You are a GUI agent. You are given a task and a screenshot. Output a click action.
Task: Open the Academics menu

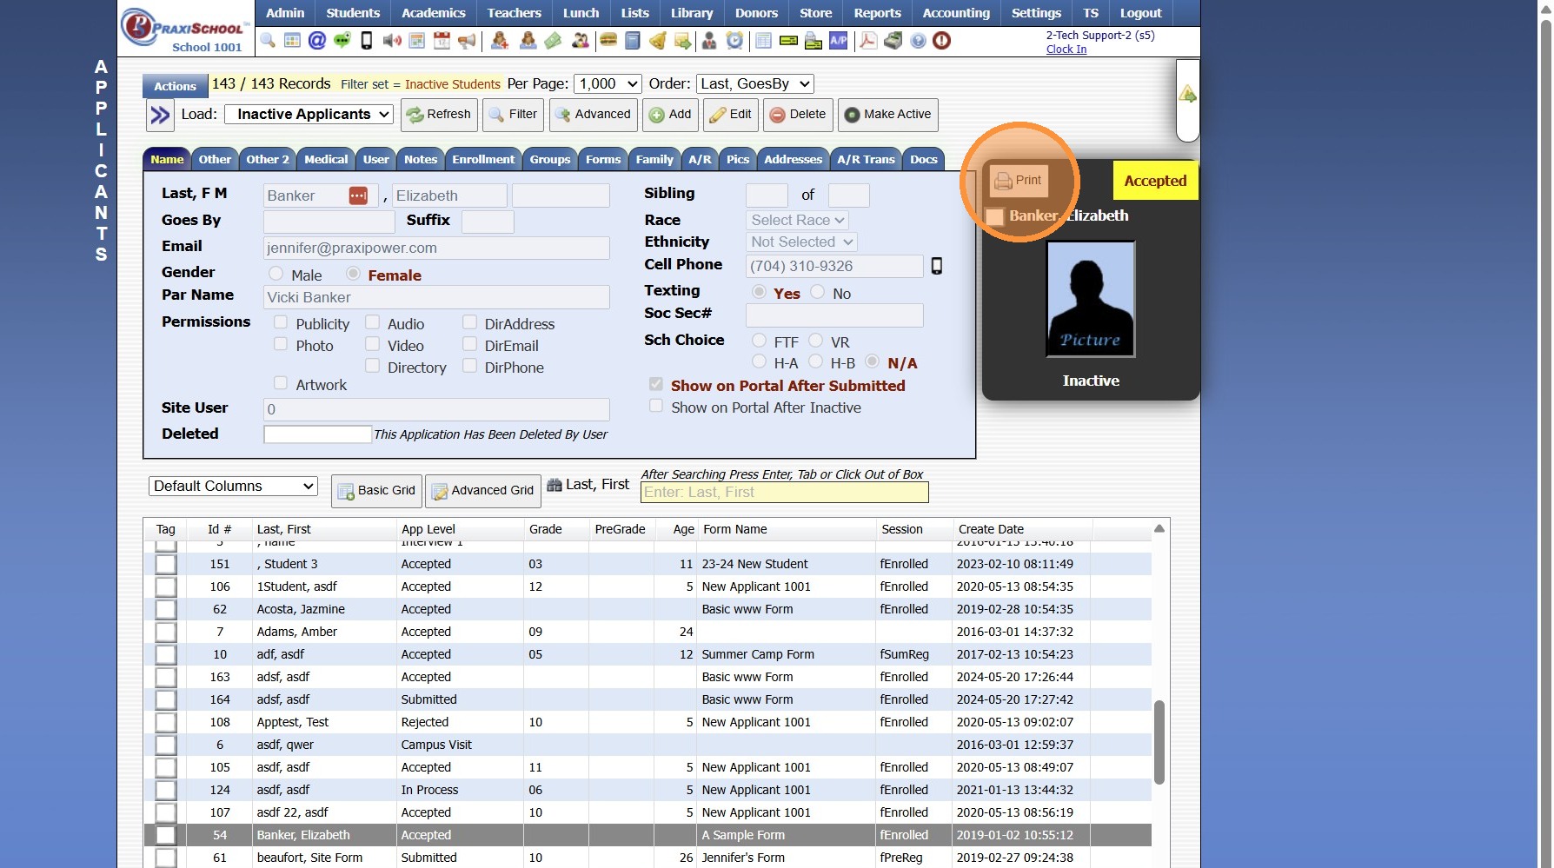pos(433,13)
